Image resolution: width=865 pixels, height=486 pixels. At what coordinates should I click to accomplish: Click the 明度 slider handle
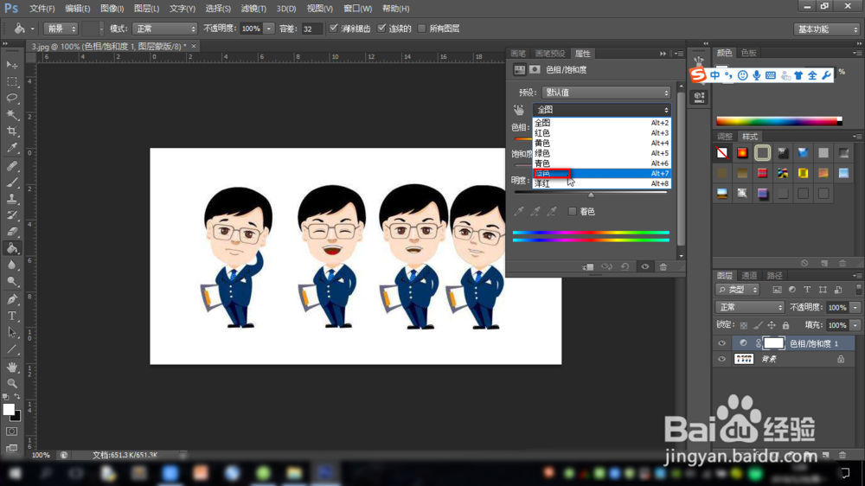[591, 195]
